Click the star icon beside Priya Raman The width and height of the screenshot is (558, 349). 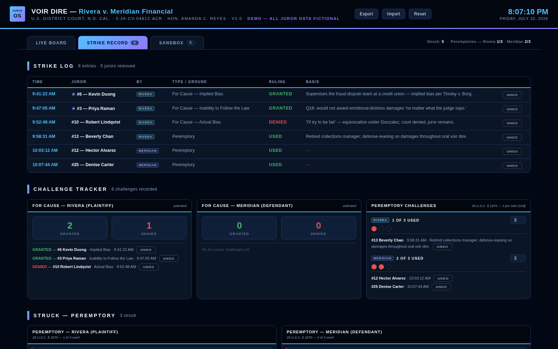[74, 109]
